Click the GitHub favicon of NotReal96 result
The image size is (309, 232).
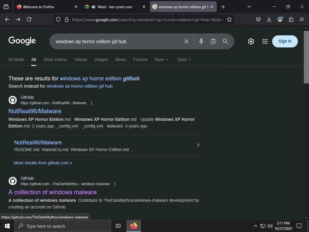click(x=13, y=100)
